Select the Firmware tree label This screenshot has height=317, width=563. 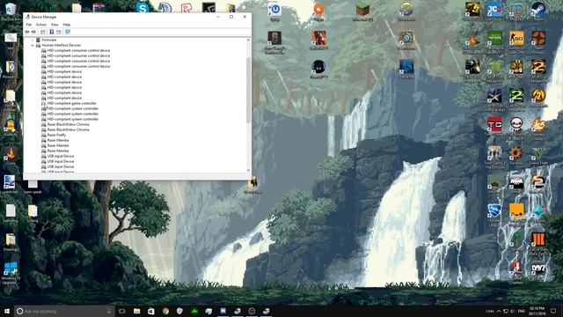tap(49, 40)
